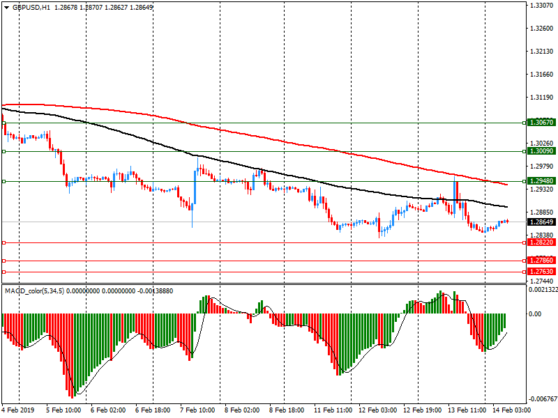Click the gray current price tag 1.28649
Screen dimensions: 558x418
541,222
